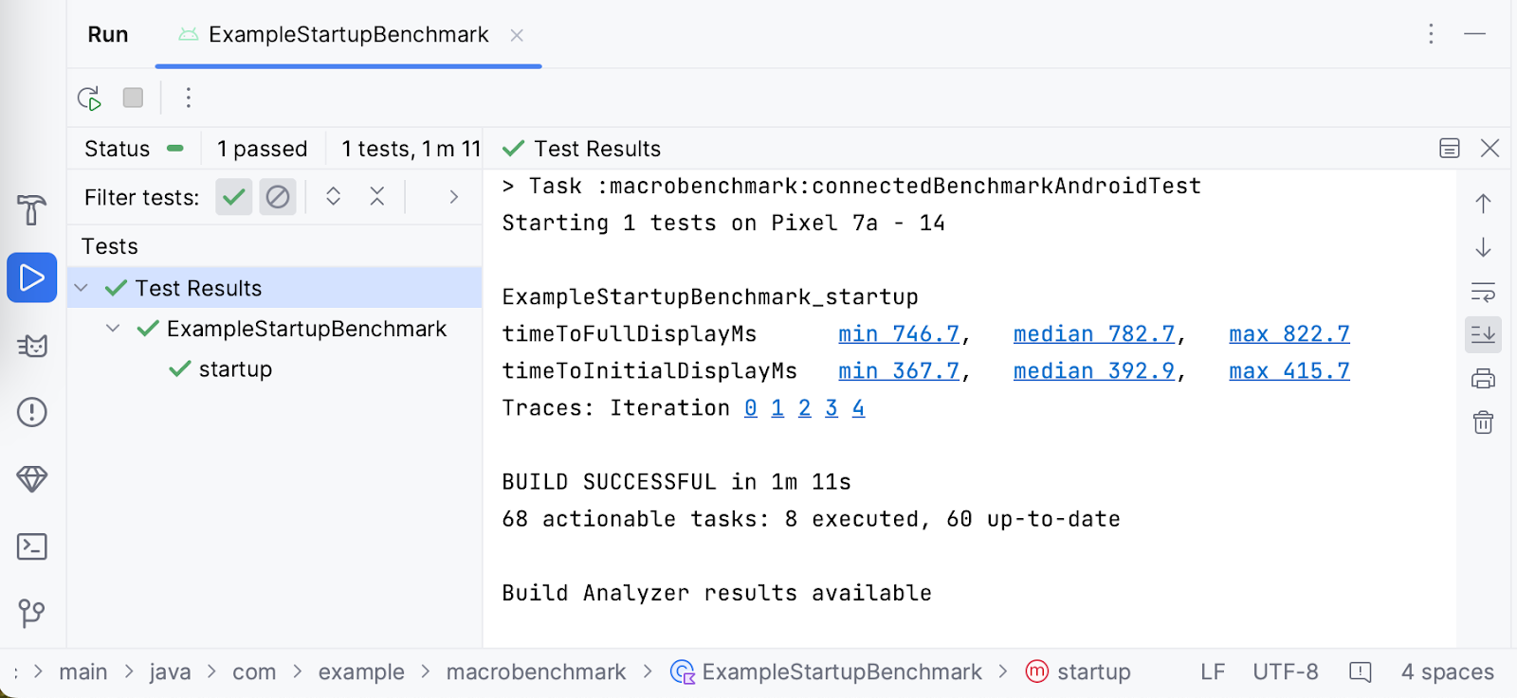
Task: Toggle soft-wrap in console output
Action: tap(1483, 291)
